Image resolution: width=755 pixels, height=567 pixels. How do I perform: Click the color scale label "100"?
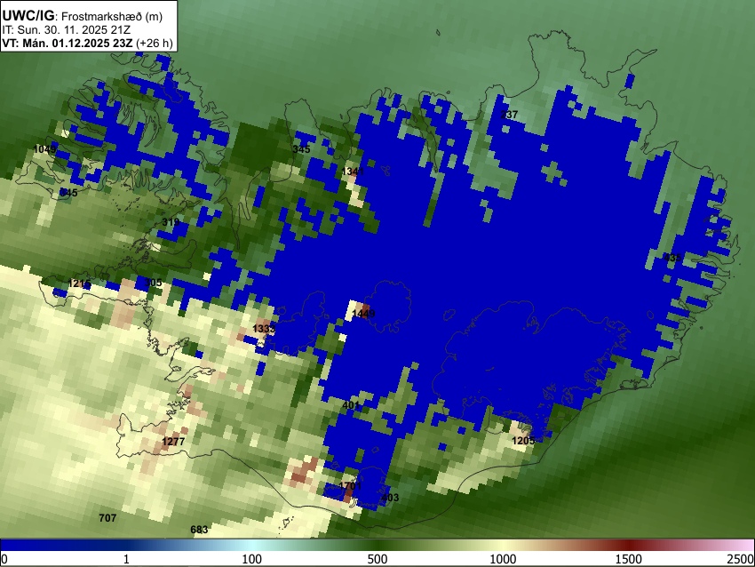coord(251,559)
